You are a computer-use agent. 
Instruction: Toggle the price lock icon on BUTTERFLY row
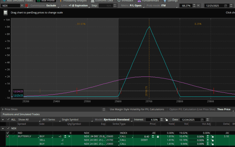[158, 136]
